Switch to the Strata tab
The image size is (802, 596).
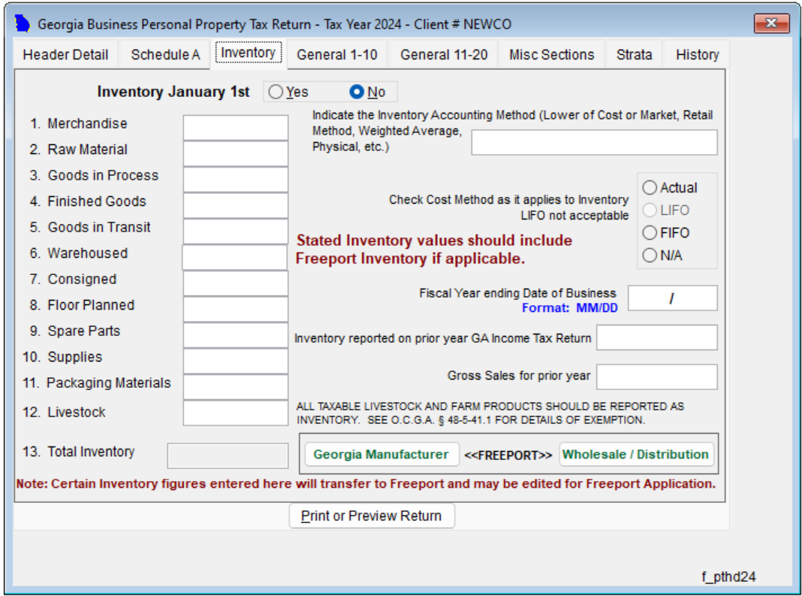634,55
